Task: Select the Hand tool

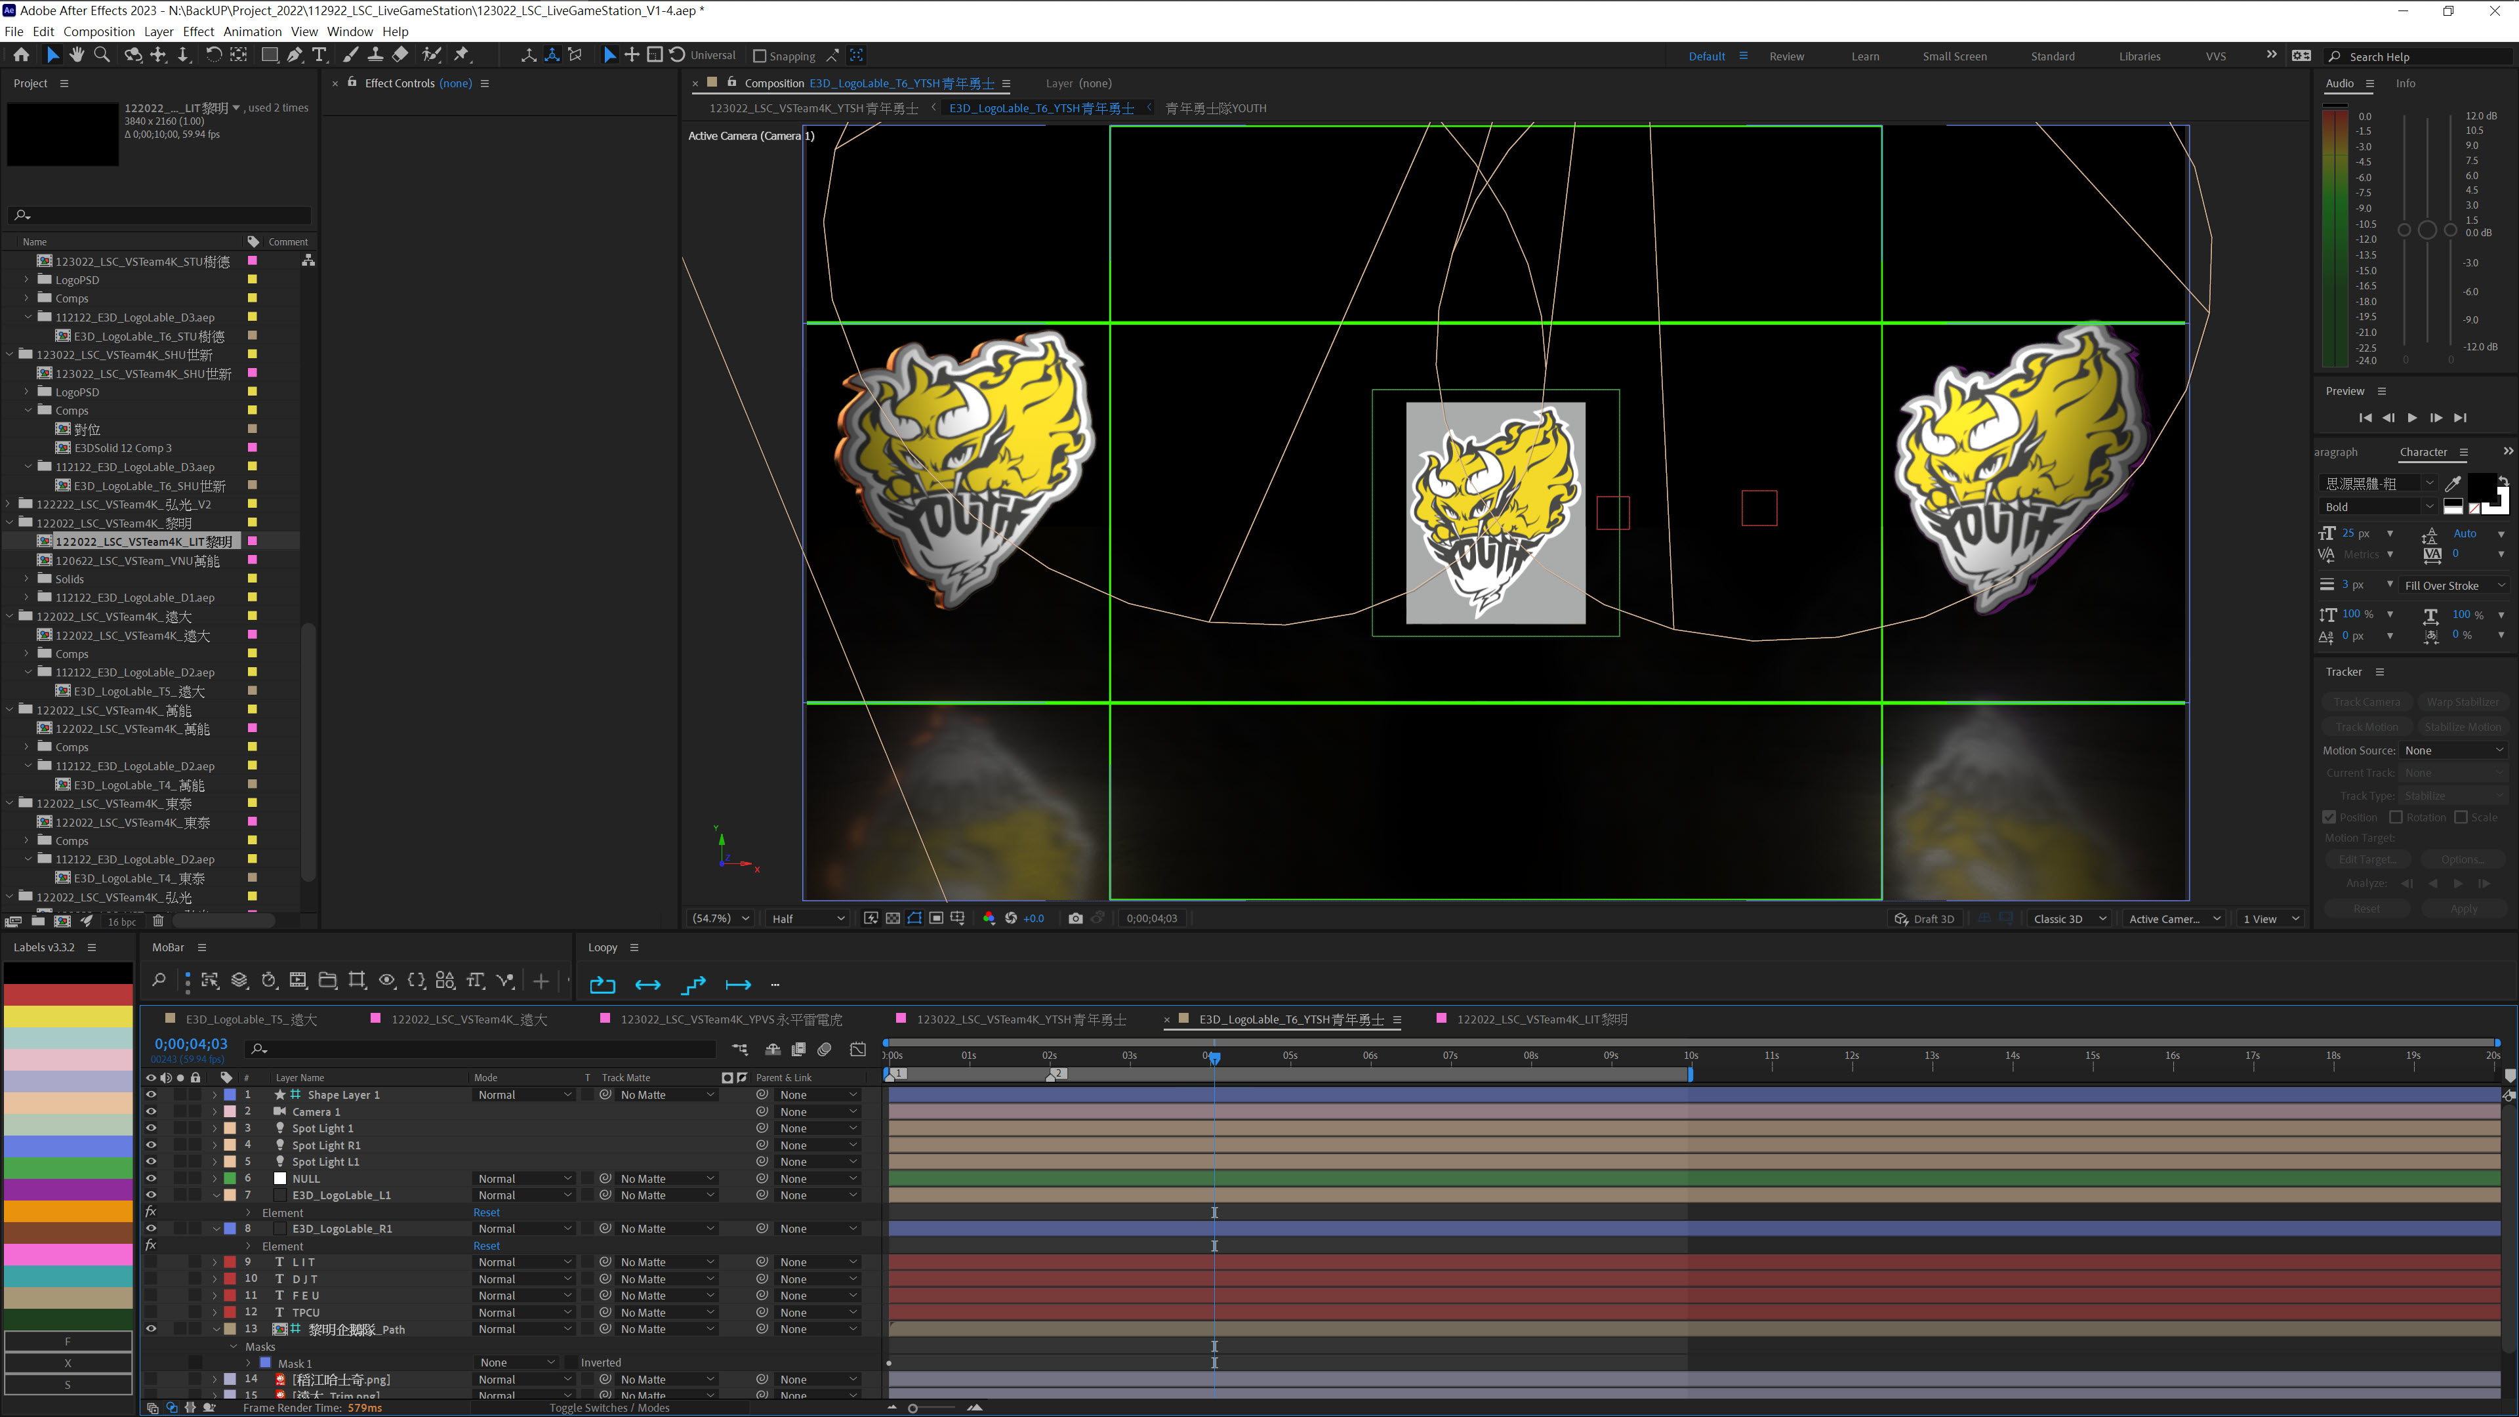Action: 77,54
